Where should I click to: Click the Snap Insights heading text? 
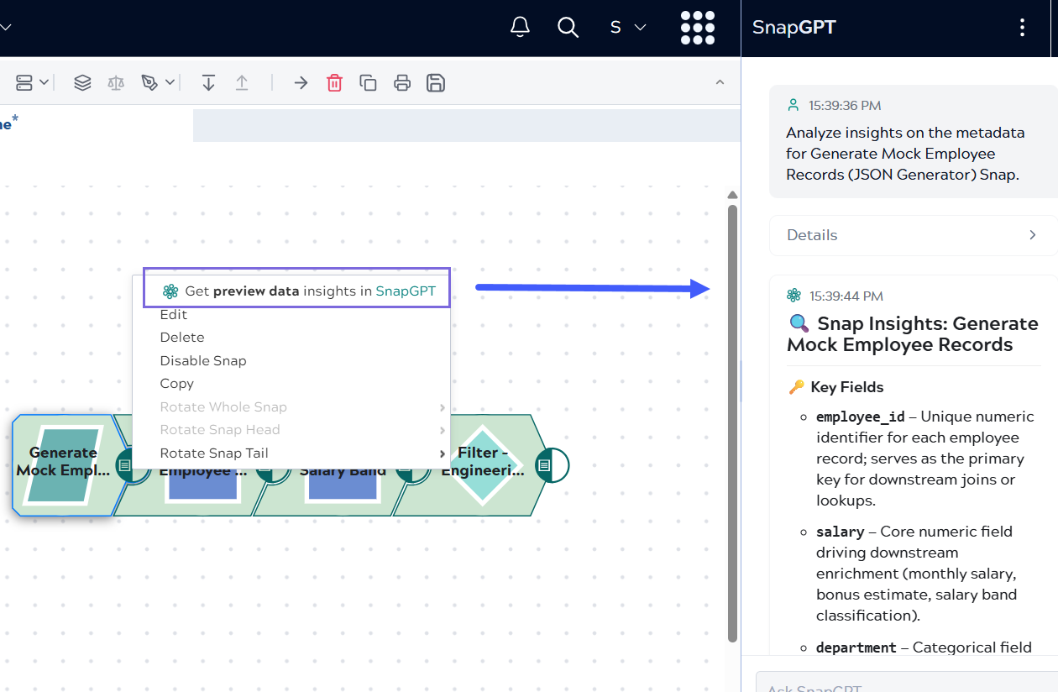pyautogui.click(x=913, y=334)
